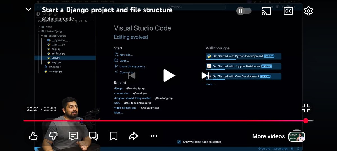337x151 pixels.
Task: Open the Run and Debug activity icon
Action: point(56,14)
